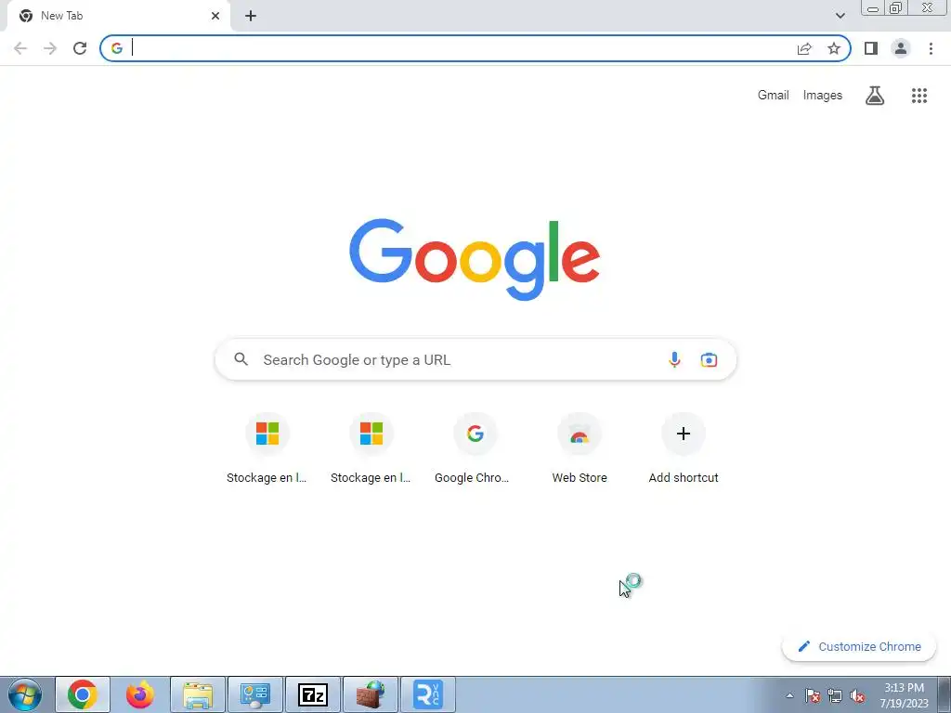The image size is (951, 713).
Task: Open 7-Zip from the taskbar
Action: pyautogui.click(x=313, y=694)
